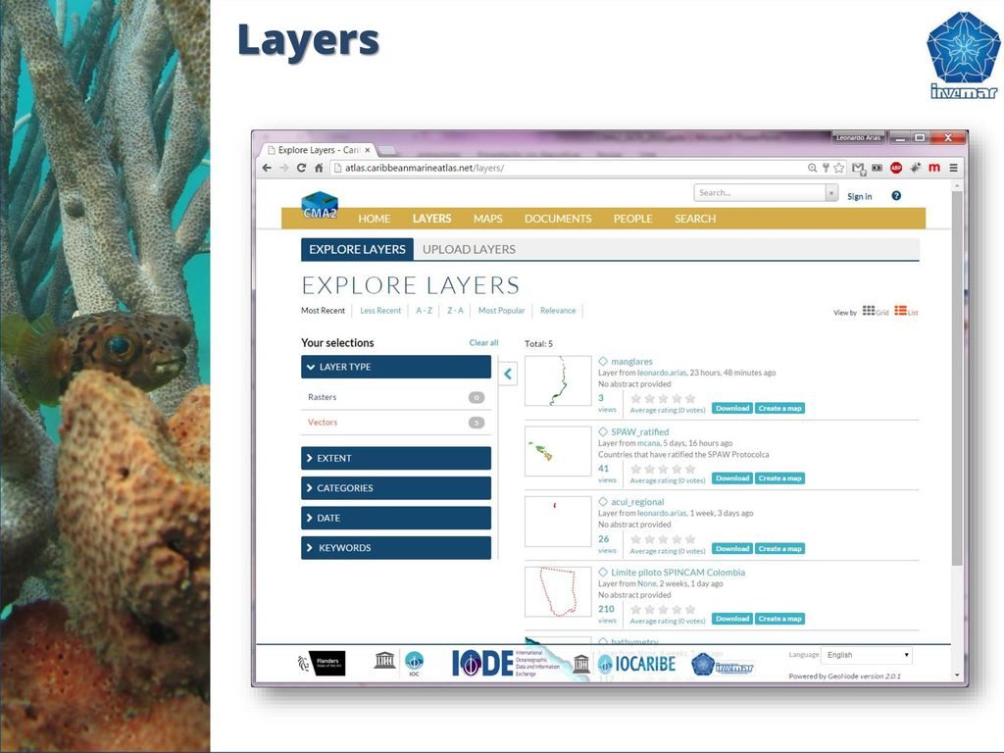1004x753 pixels.
Task: Toggle the Vectors layer type filter
Action: coord(396,423)
